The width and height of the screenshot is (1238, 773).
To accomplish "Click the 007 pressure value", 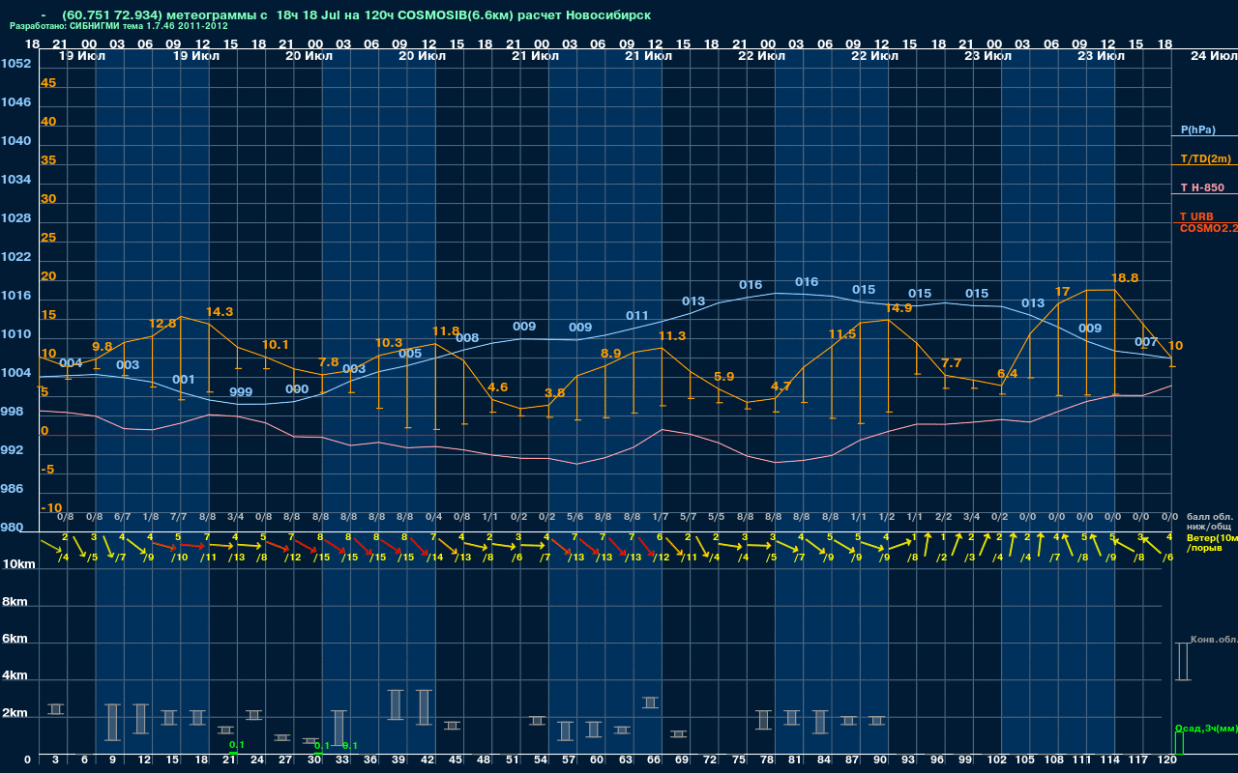I will [x=1146, y=342].
